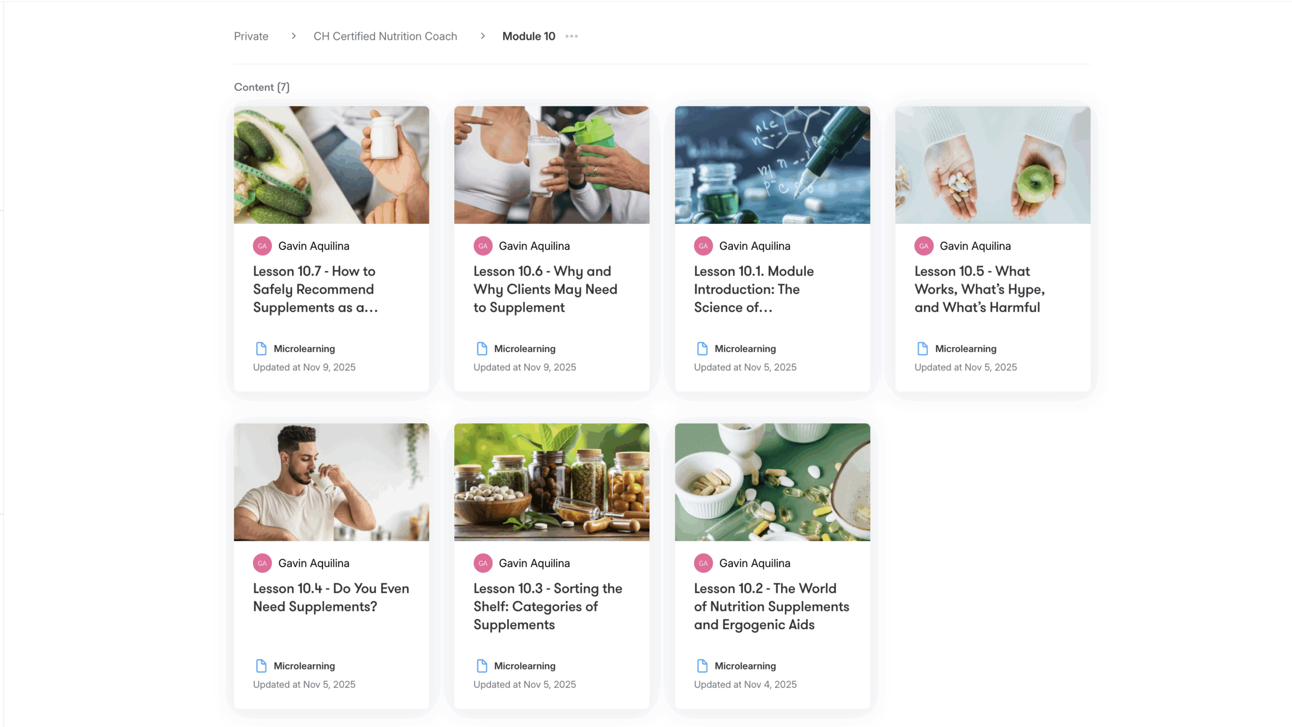Click the GA avatar on Lesson 10.4 card
Viewport: 1292px width, 727px height.
[262, 564]
